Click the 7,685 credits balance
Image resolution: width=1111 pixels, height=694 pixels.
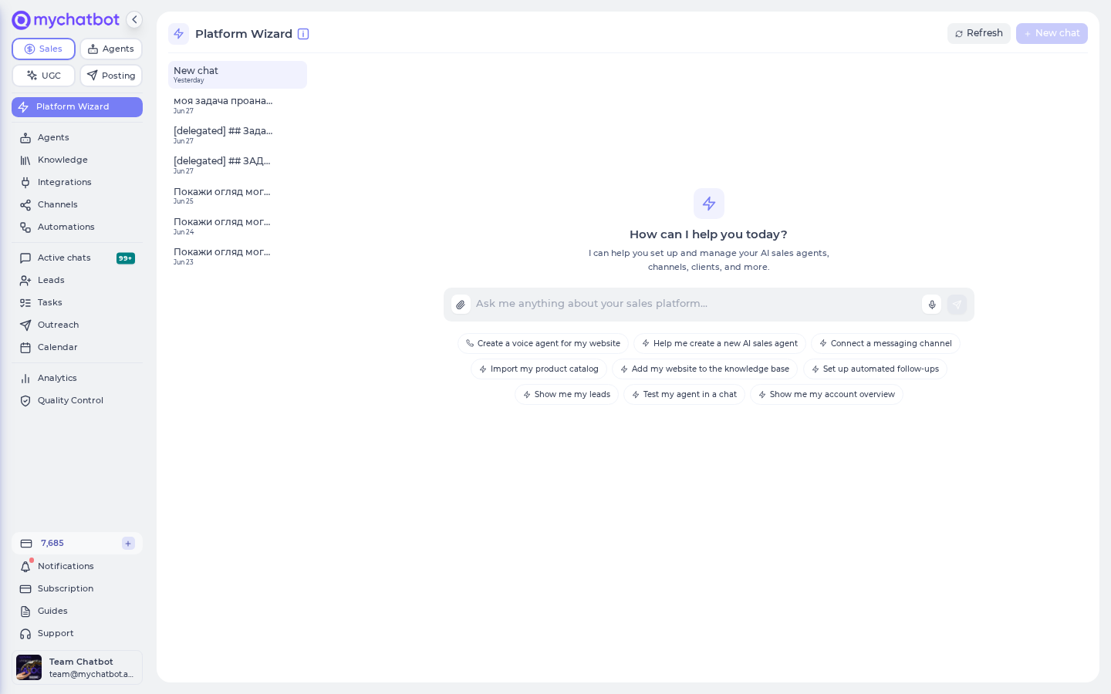[x=52, y=544]
